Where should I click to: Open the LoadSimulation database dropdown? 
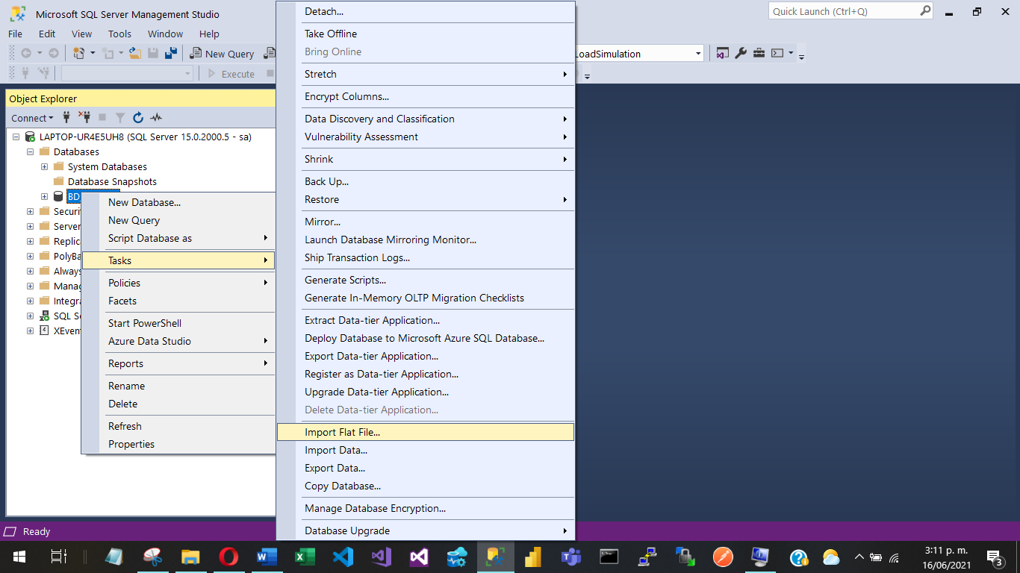coord(698,54)
